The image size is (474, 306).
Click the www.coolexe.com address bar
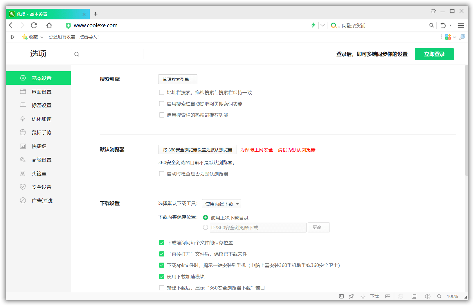pyautogui.click(x=95, y=25)
